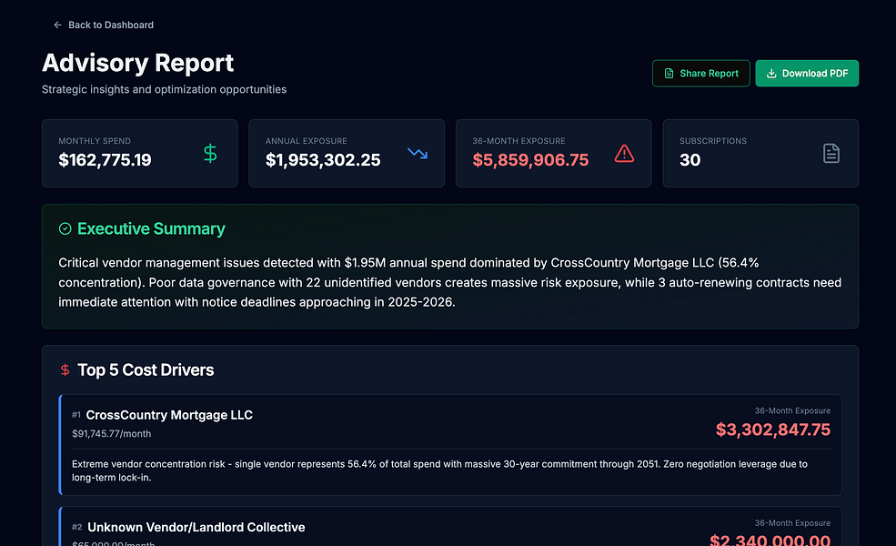
Task: Click the Top 5 Cost Drivers heading
Action: coord(146,369)
